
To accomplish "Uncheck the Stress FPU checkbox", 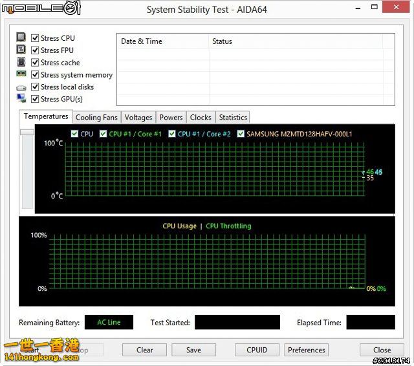I will [x=35, y=50].
